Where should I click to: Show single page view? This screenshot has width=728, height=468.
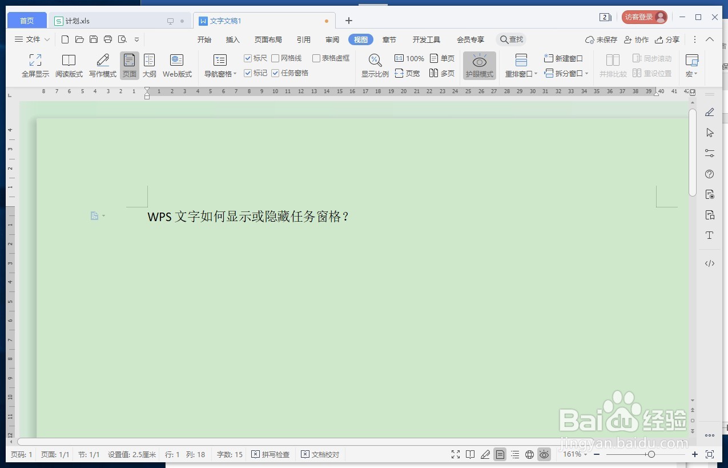click(x=443, y=58)
